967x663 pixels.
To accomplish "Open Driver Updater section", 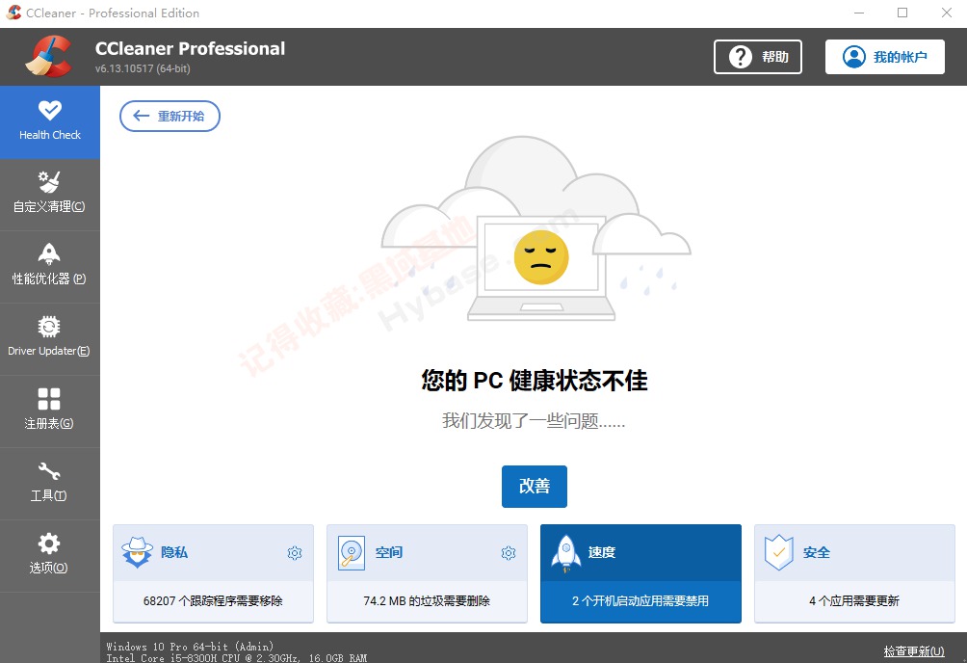I will tap(50, 339).
